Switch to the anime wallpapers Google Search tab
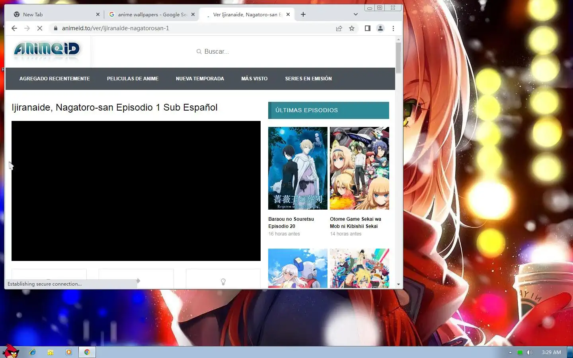Screen dimensions: 573x358 [x=151, y=14]
